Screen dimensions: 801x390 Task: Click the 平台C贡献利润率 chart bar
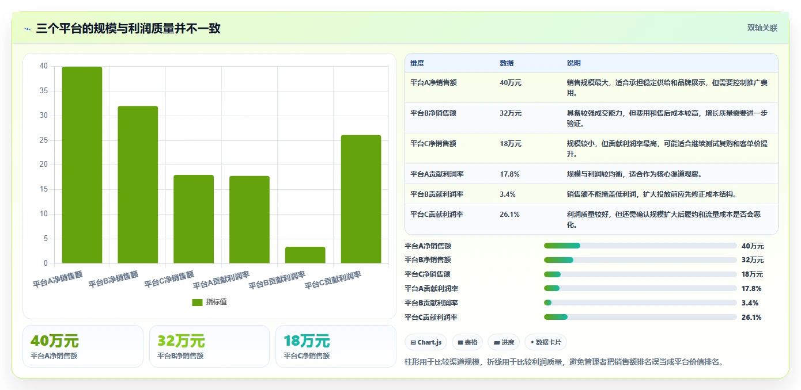pos(361,199)
